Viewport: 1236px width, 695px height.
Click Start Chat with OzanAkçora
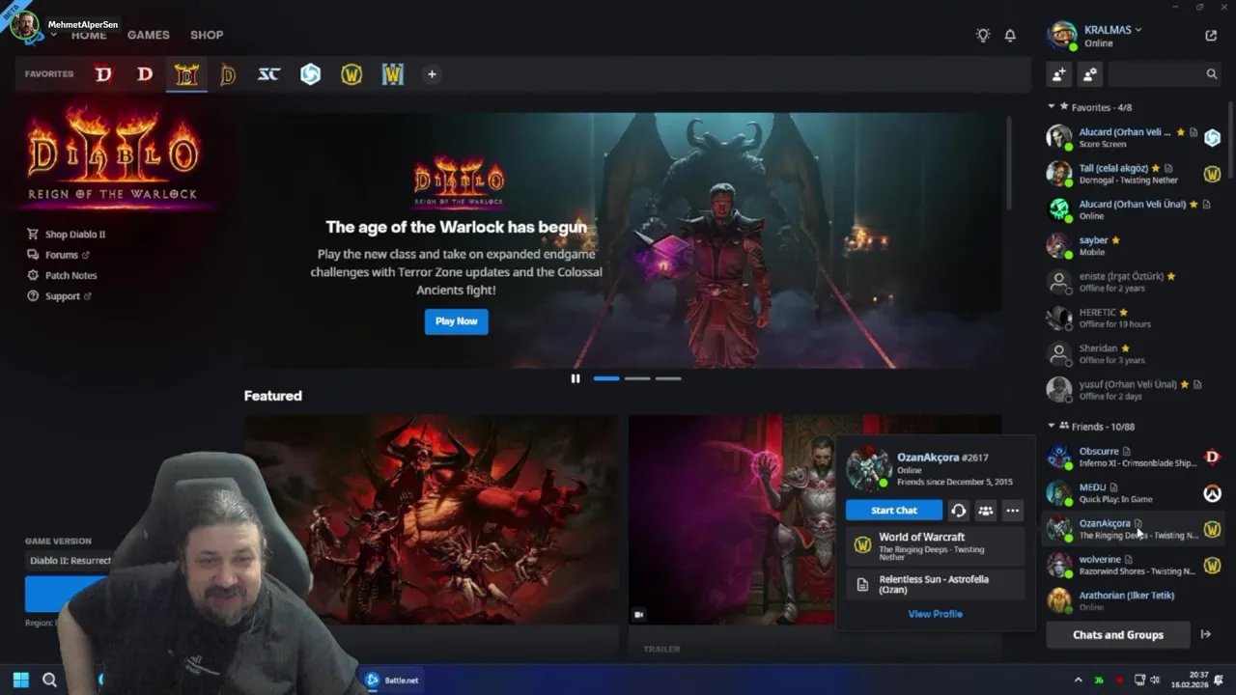click(x=894, y=511)
